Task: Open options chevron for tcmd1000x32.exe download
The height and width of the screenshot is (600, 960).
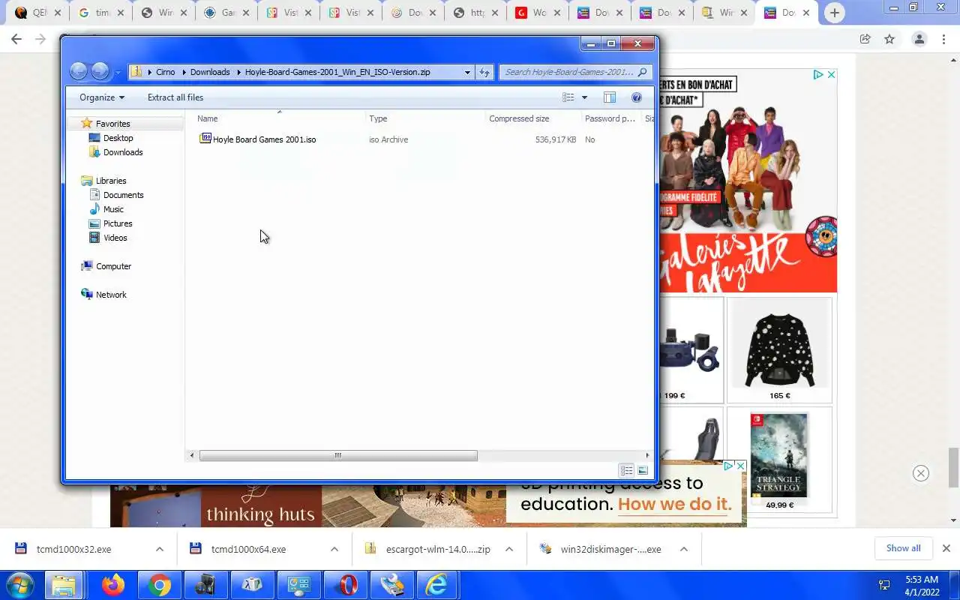Action: click(159, 549)
